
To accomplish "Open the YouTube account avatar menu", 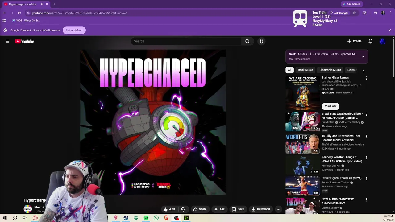I will pyautogui.click(x=382, y=41).
